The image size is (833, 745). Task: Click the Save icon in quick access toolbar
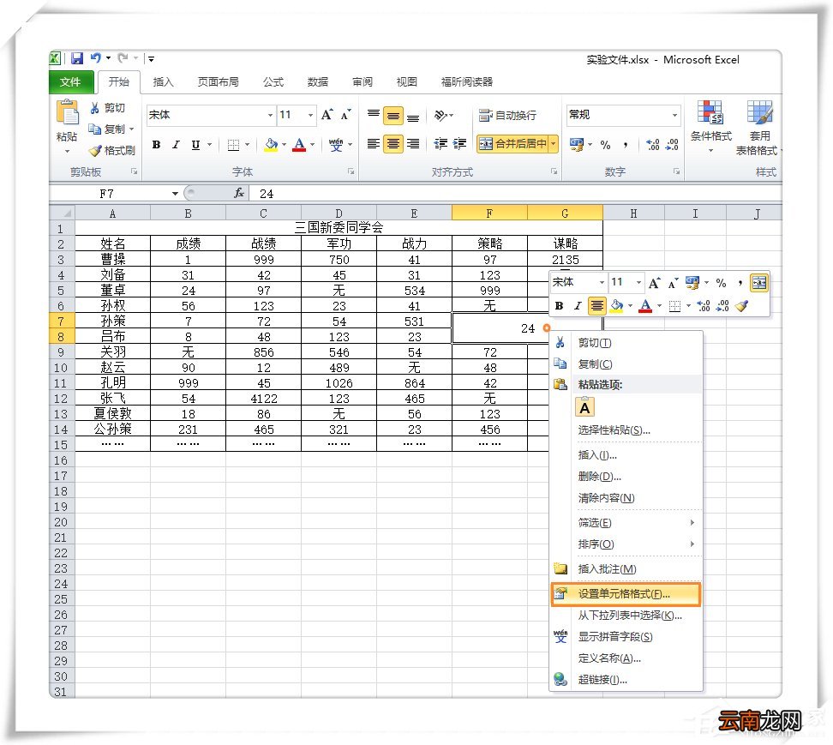77,58
